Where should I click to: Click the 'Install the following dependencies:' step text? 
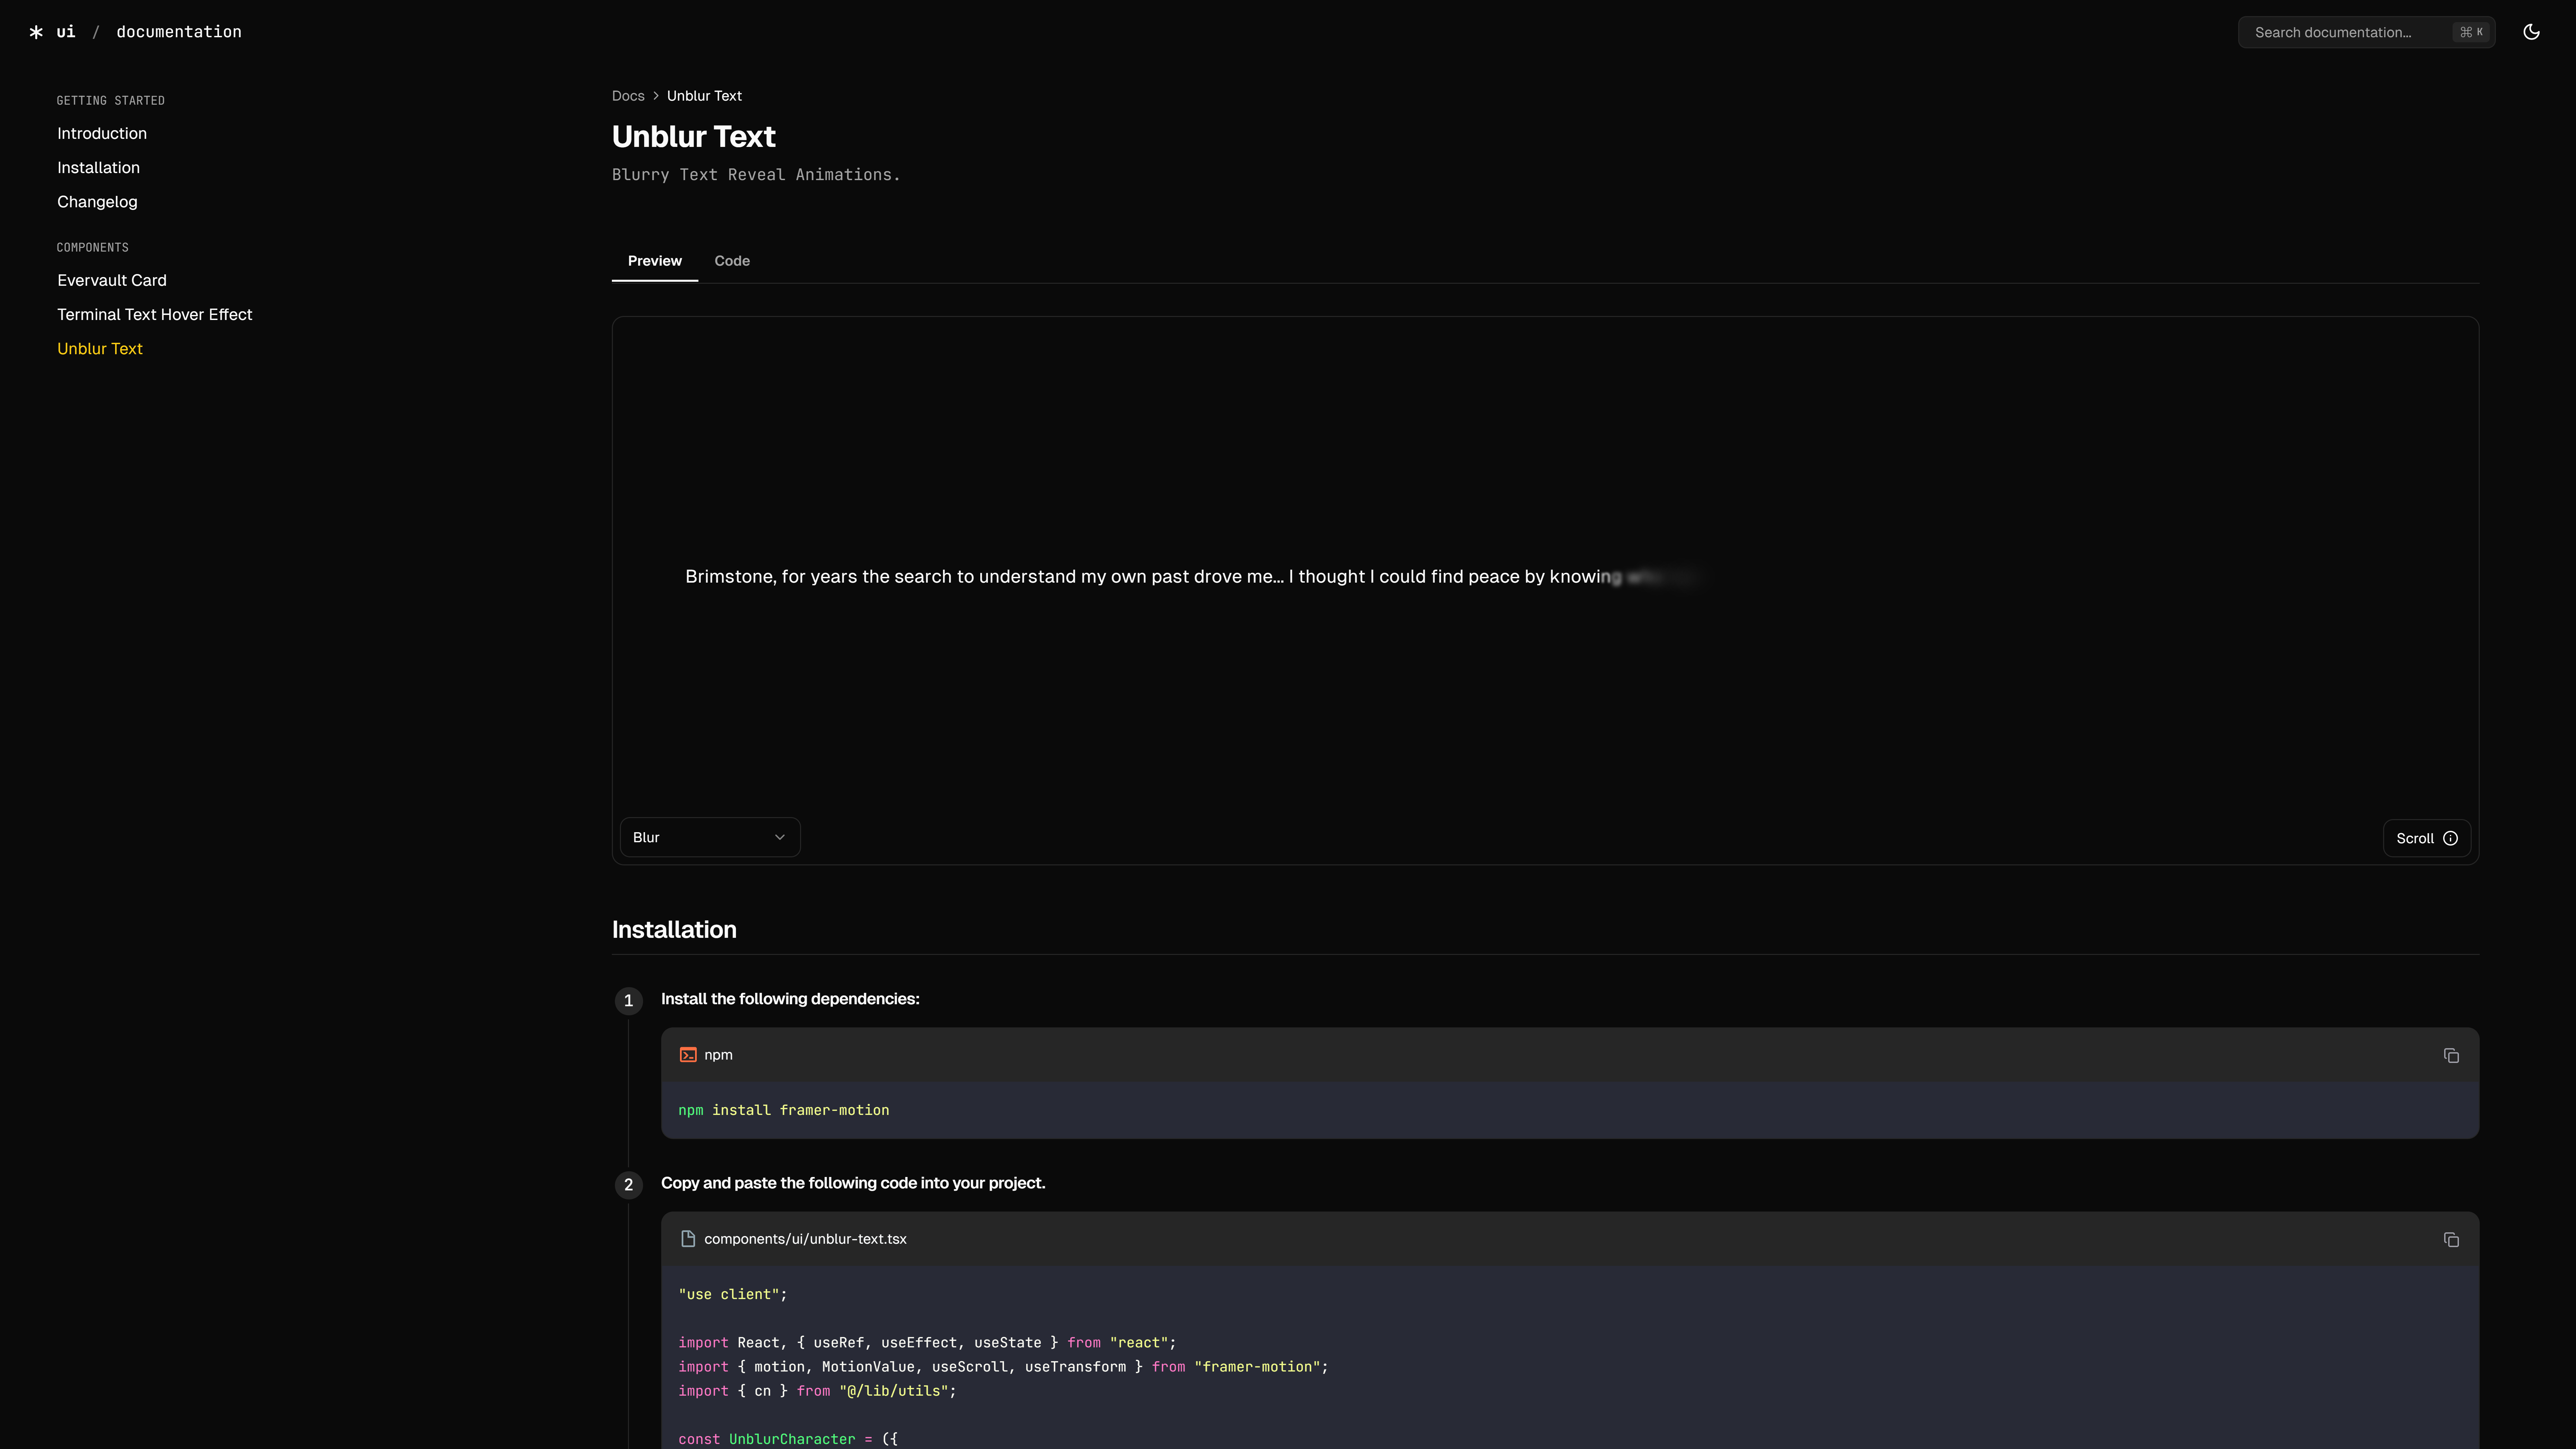pyautogui.click(x=790, y=999)
